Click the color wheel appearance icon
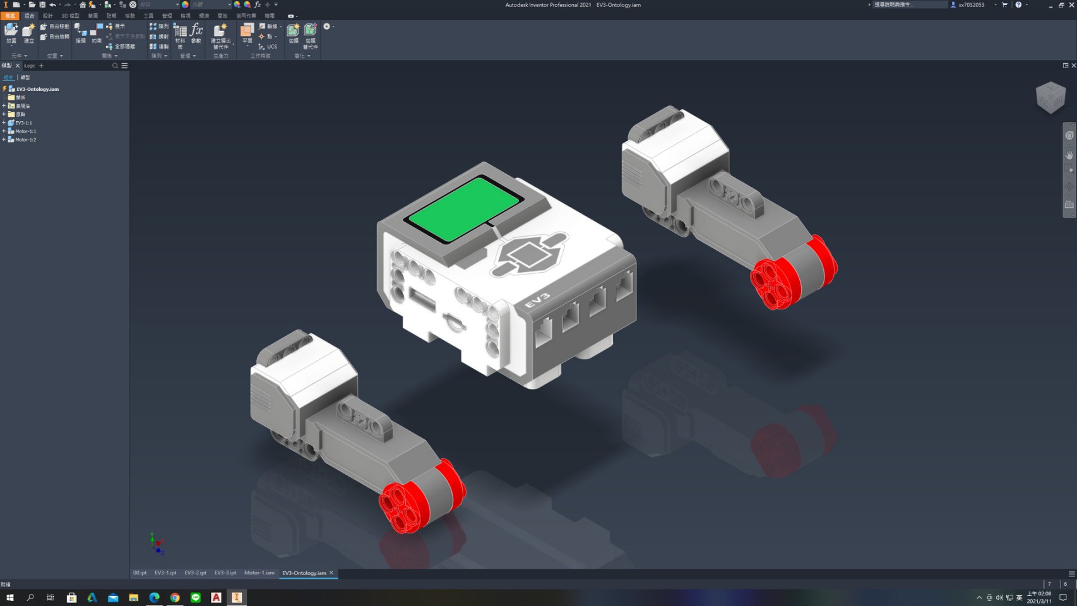This screenshot has width=1077, height=606. pos(185,4)
